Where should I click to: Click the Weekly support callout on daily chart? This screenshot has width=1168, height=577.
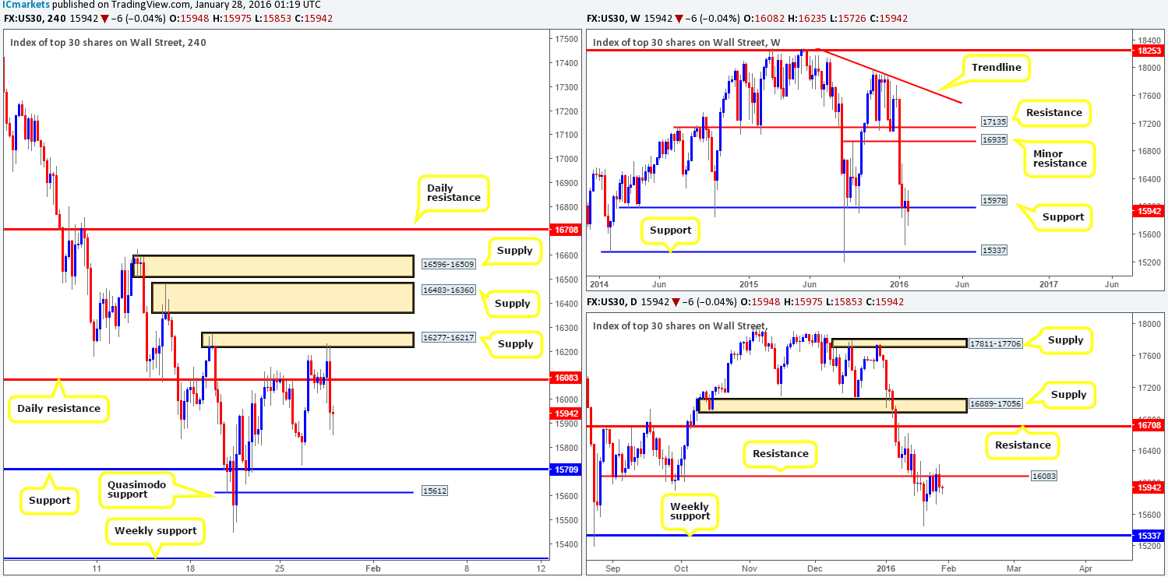(689, 510)
